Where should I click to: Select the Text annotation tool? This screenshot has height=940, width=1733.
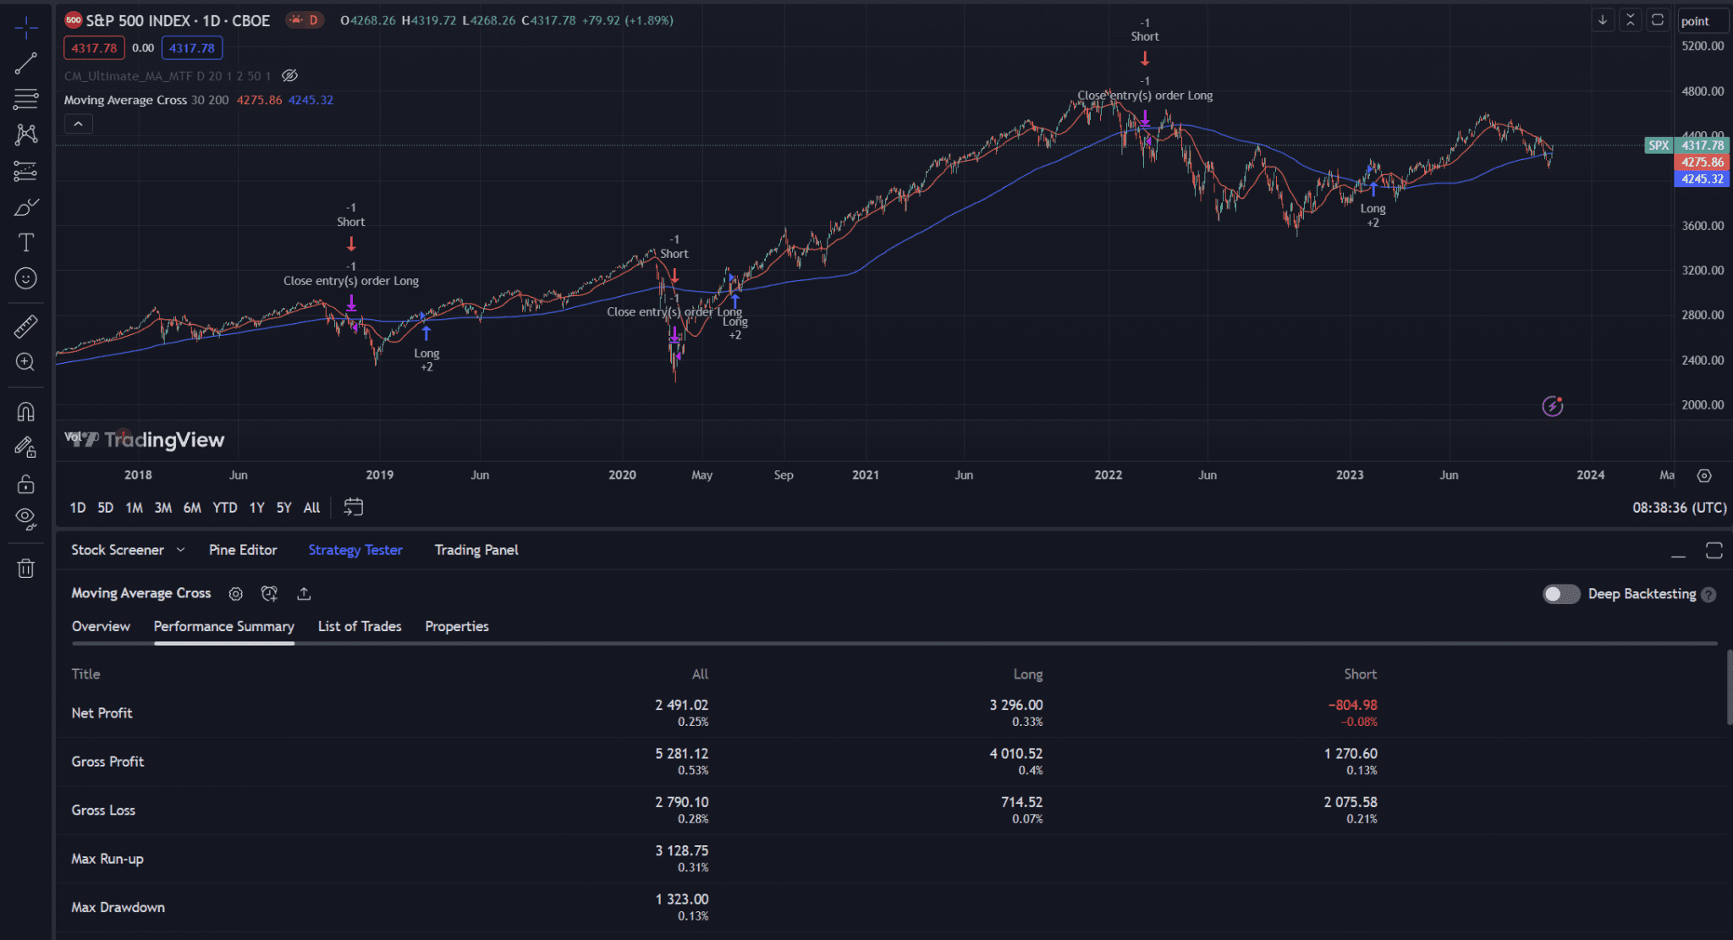point(25,241)
